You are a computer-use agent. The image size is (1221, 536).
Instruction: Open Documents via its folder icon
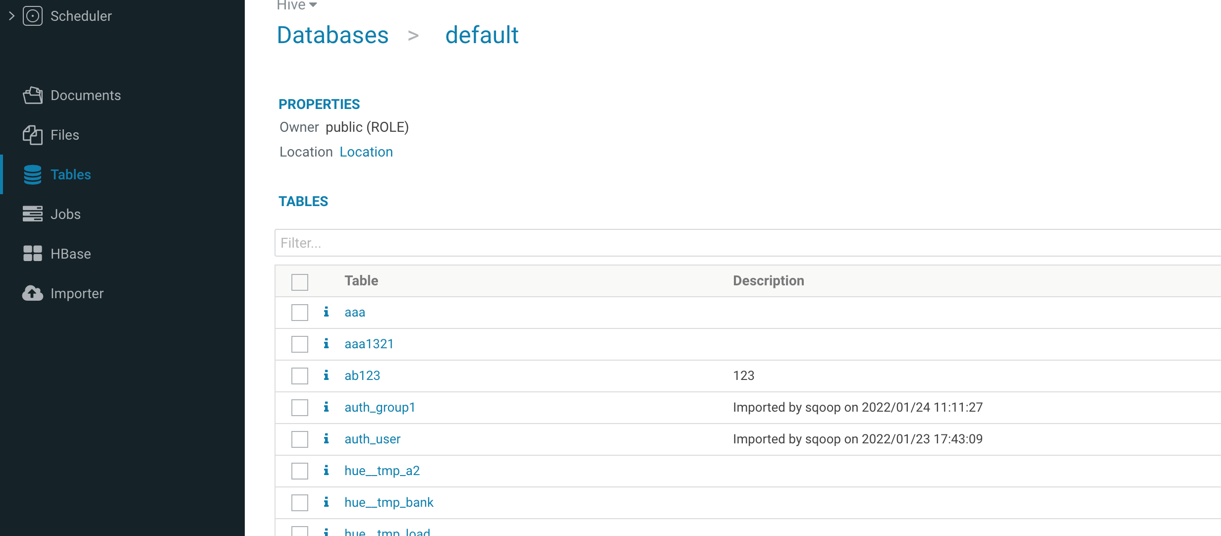coord(33,95)
